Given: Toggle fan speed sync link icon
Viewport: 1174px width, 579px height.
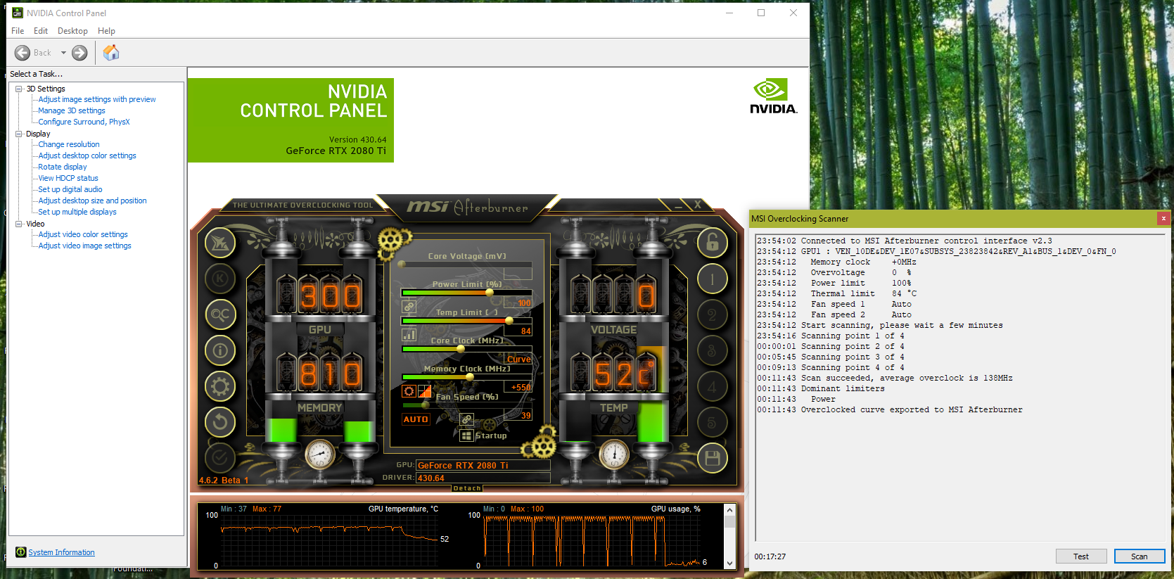Looking at the screenshot, I should point(466,419).
